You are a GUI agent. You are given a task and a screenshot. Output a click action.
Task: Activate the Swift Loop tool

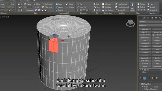click(47, 4)
